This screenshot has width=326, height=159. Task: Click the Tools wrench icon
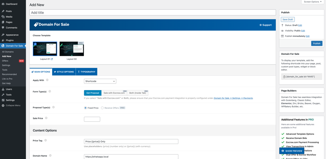3,95
